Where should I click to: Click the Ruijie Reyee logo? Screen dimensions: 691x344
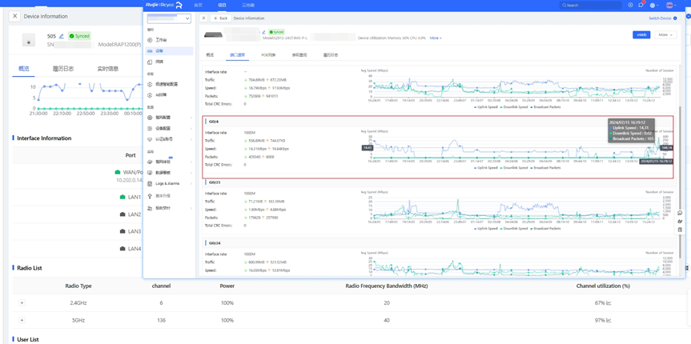coord(163,5)
